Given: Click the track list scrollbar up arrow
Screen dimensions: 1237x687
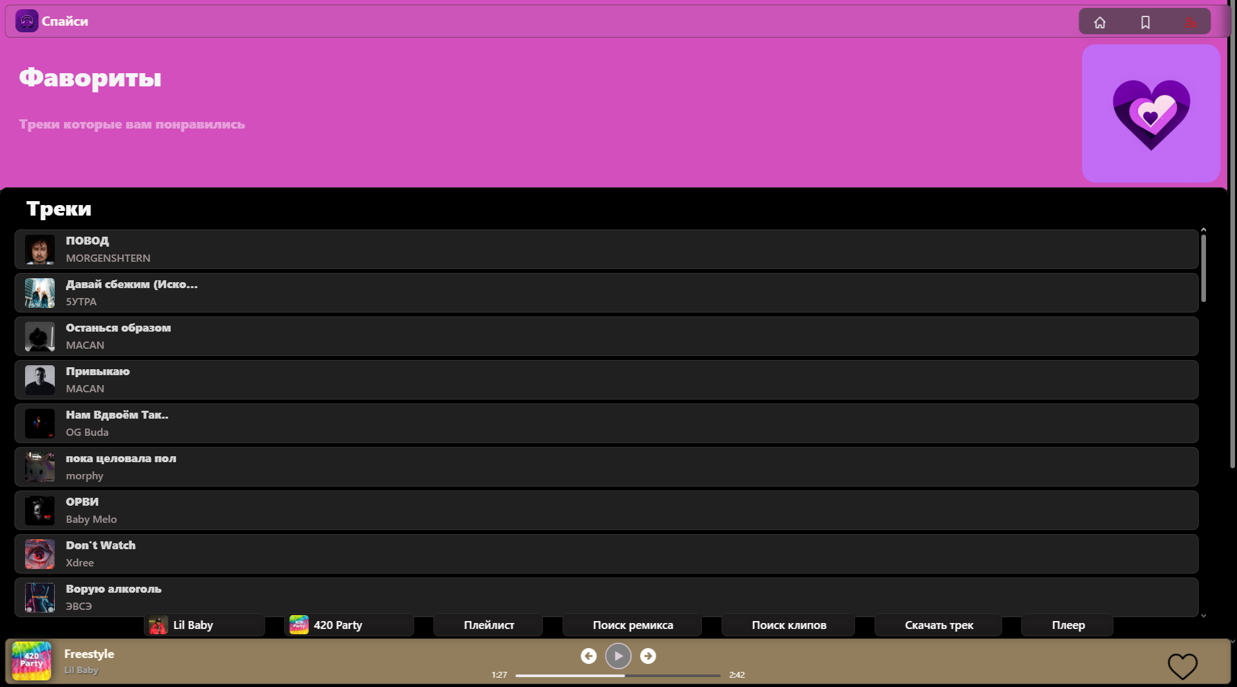Looking at the screenshot, I should (x=1203, y=230).
